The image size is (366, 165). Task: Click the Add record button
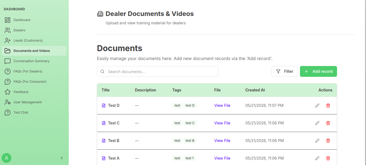(318, 71)
